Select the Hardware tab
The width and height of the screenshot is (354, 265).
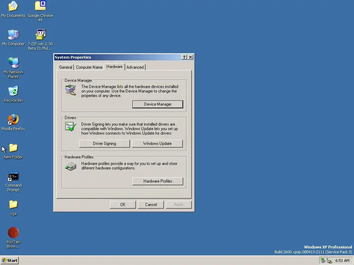[114, 67]
